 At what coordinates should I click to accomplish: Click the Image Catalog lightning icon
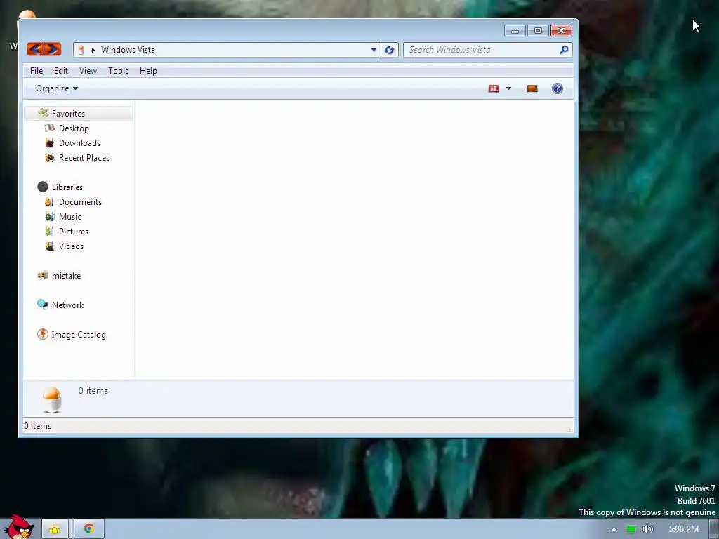pos(43,334)
